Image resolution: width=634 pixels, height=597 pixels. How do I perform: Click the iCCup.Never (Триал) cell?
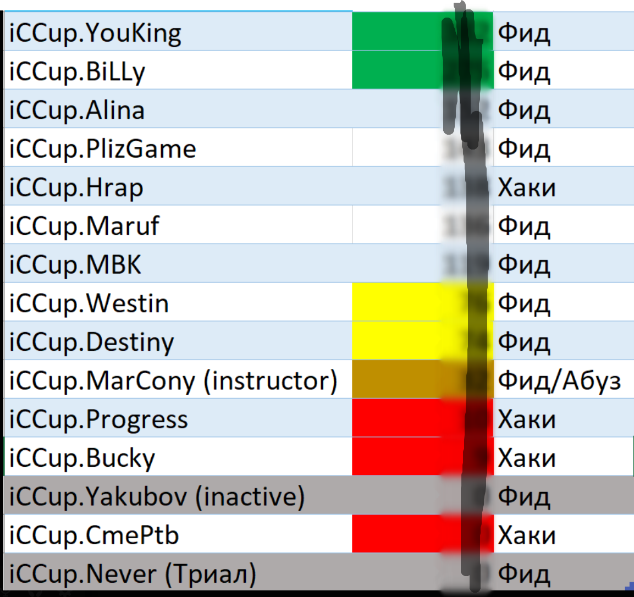[178, 572]
